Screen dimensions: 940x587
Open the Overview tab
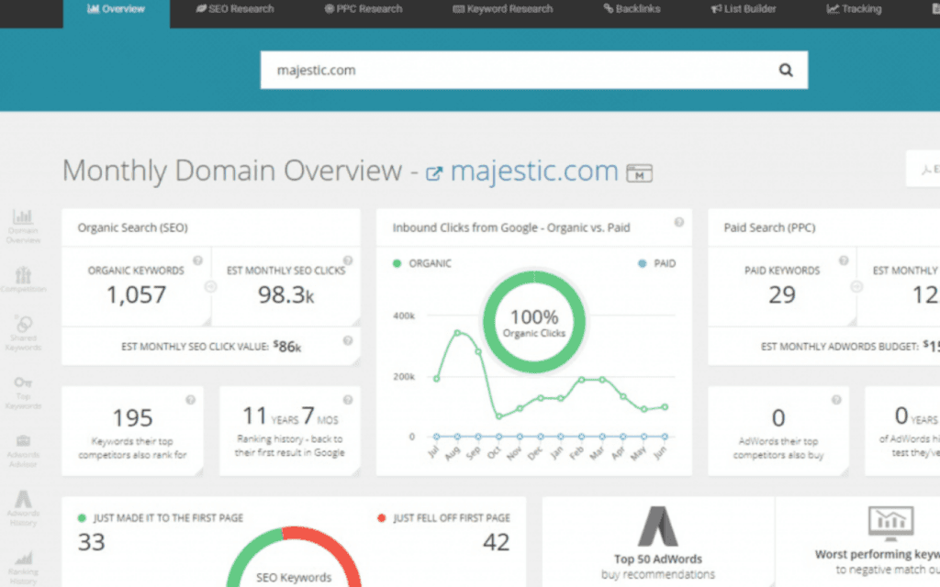(x=117, y=9)
